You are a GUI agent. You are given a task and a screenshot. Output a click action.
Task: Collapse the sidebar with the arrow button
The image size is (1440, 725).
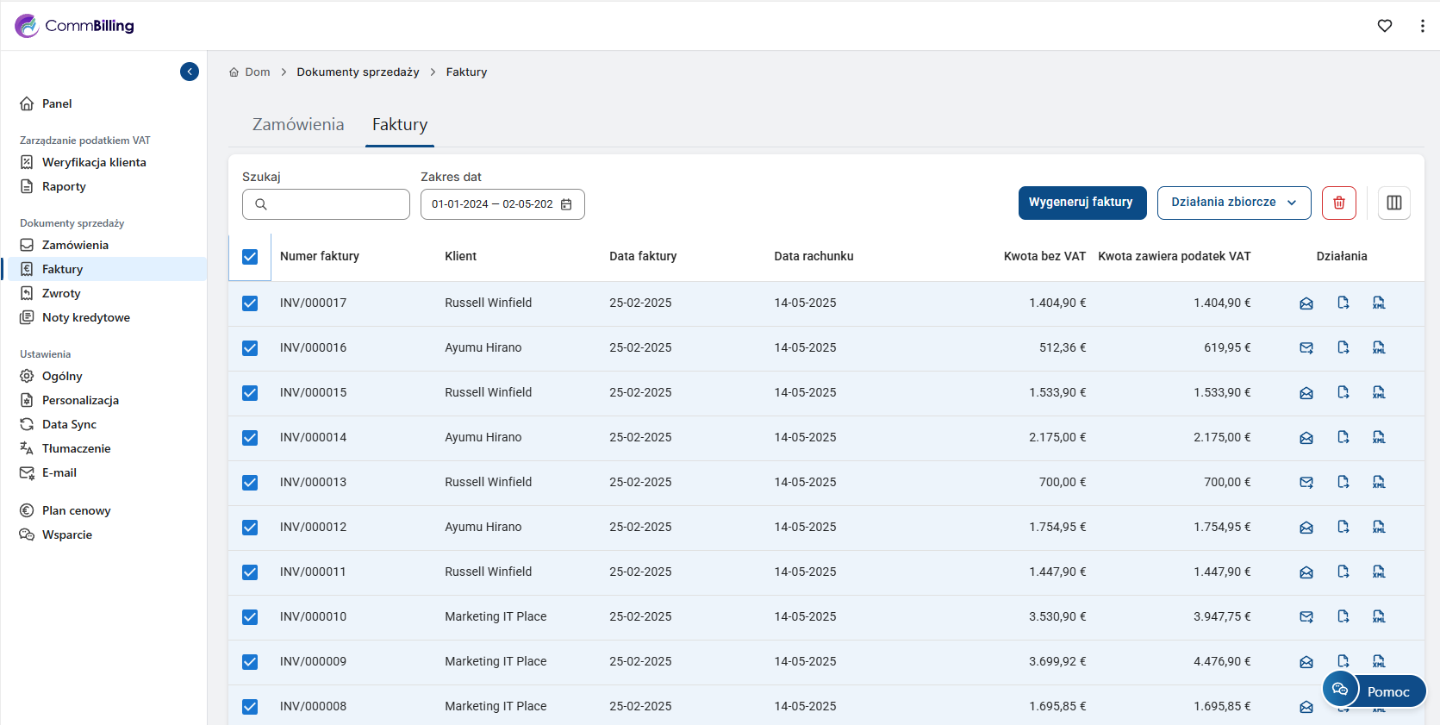tap(190, 72)
